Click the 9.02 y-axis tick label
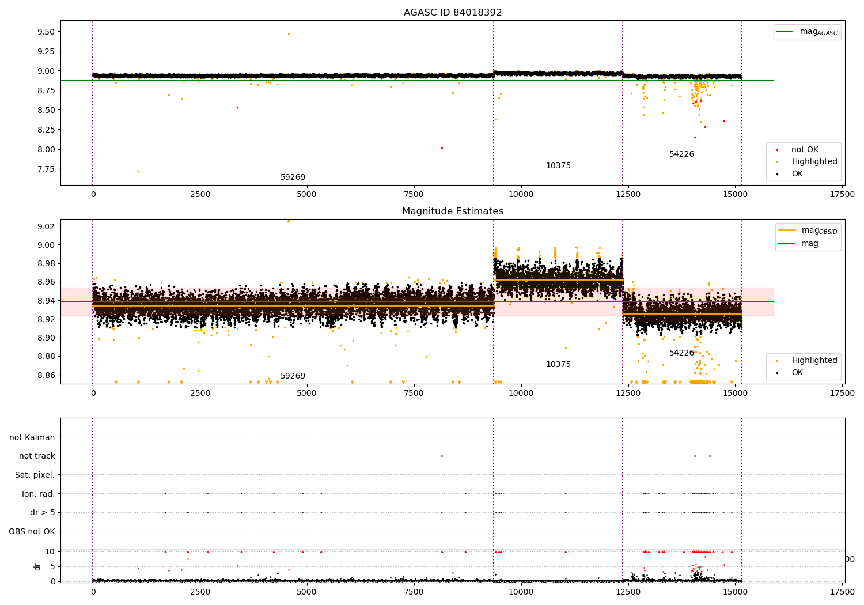 46,226
